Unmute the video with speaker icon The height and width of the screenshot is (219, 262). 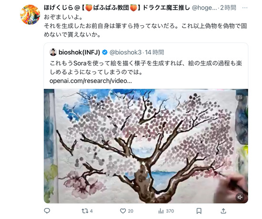tap(240, 197)
